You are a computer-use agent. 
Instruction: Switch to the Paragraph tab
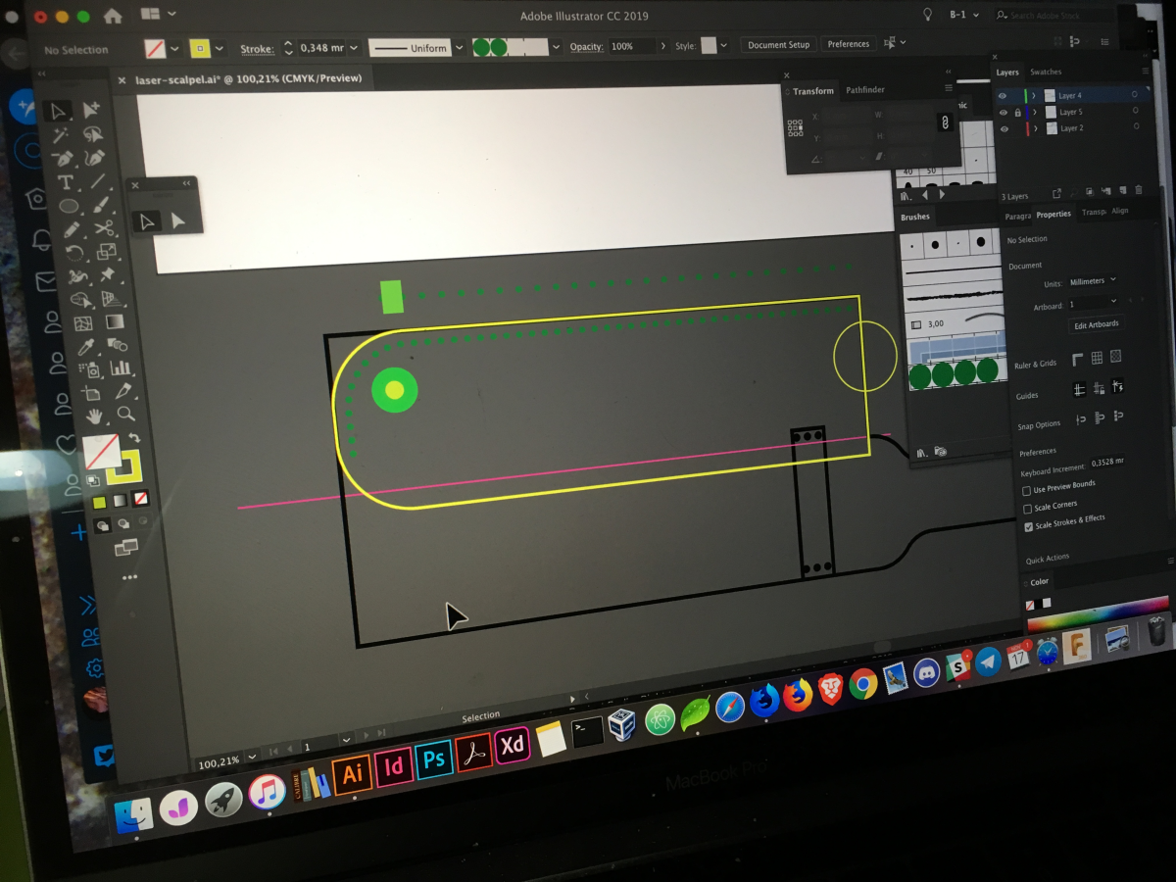tap(1017, 216)
